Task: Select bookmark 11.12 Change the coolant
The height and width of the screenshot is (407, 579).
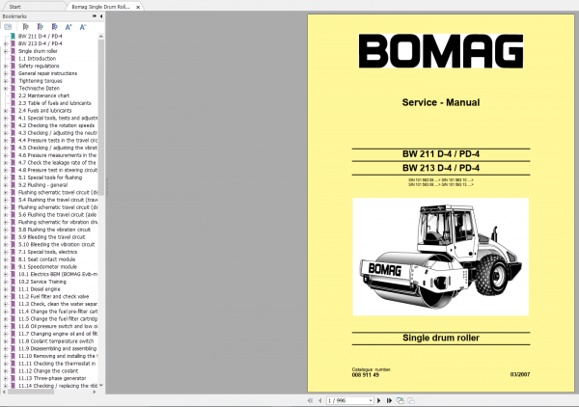Action: (x=48, y=371)
